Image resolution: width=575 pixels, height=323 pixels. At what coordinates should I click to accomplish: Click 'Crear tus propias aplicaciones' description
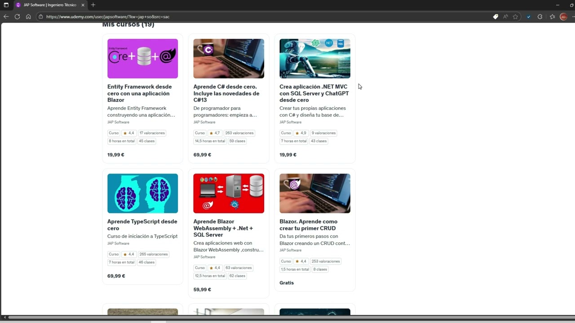point(313,112)
